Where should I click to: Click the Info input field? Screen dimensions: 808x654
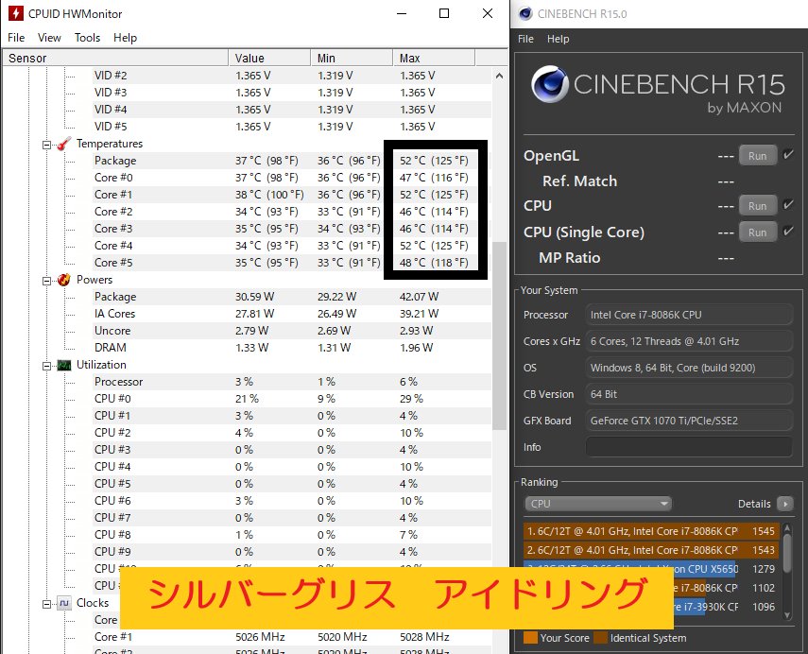[x=688, y=446]
